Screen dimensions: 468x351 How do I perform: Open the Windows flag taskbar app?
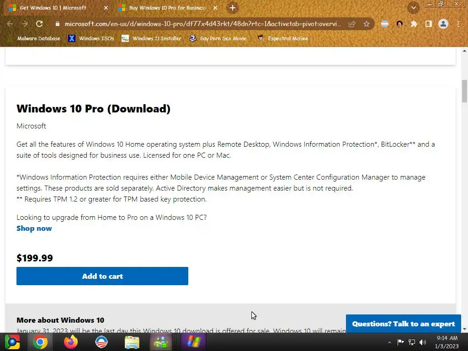tap(193, 342)
